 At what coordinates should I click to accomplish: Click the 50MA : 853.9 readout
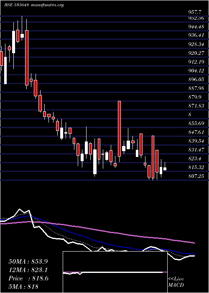click(28, 262)
